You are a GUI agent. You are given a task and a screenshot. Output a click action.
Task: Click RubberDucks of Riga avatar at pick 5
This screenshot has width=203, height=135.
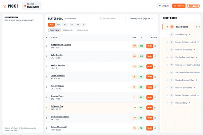172,57
